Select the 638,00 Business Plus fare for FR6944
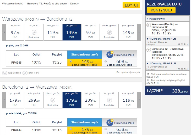The width and height of the screenshot is (191, 135). coord(106,129)
